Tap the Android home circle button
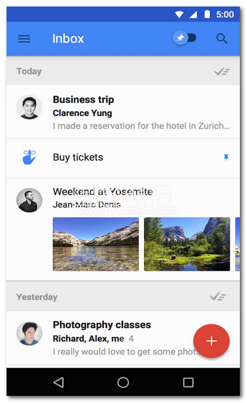The width and height of the screenshot is (247, 403). click(123, 382)
